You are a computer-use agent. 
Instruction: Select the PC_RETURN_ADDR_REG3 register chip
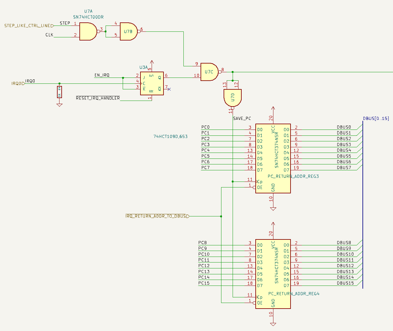point(272,158)
